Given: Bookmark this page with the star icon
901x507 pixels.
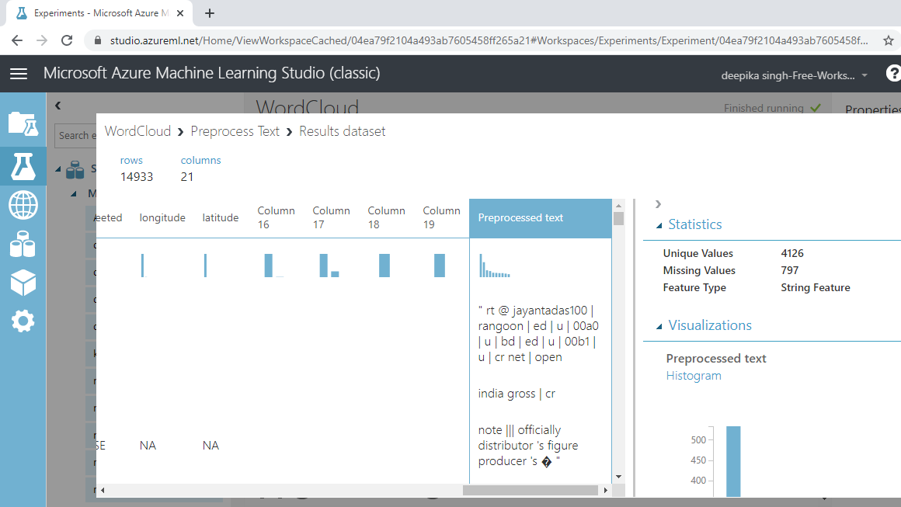Looking at the screenshot, I should (x=889, y=40).
